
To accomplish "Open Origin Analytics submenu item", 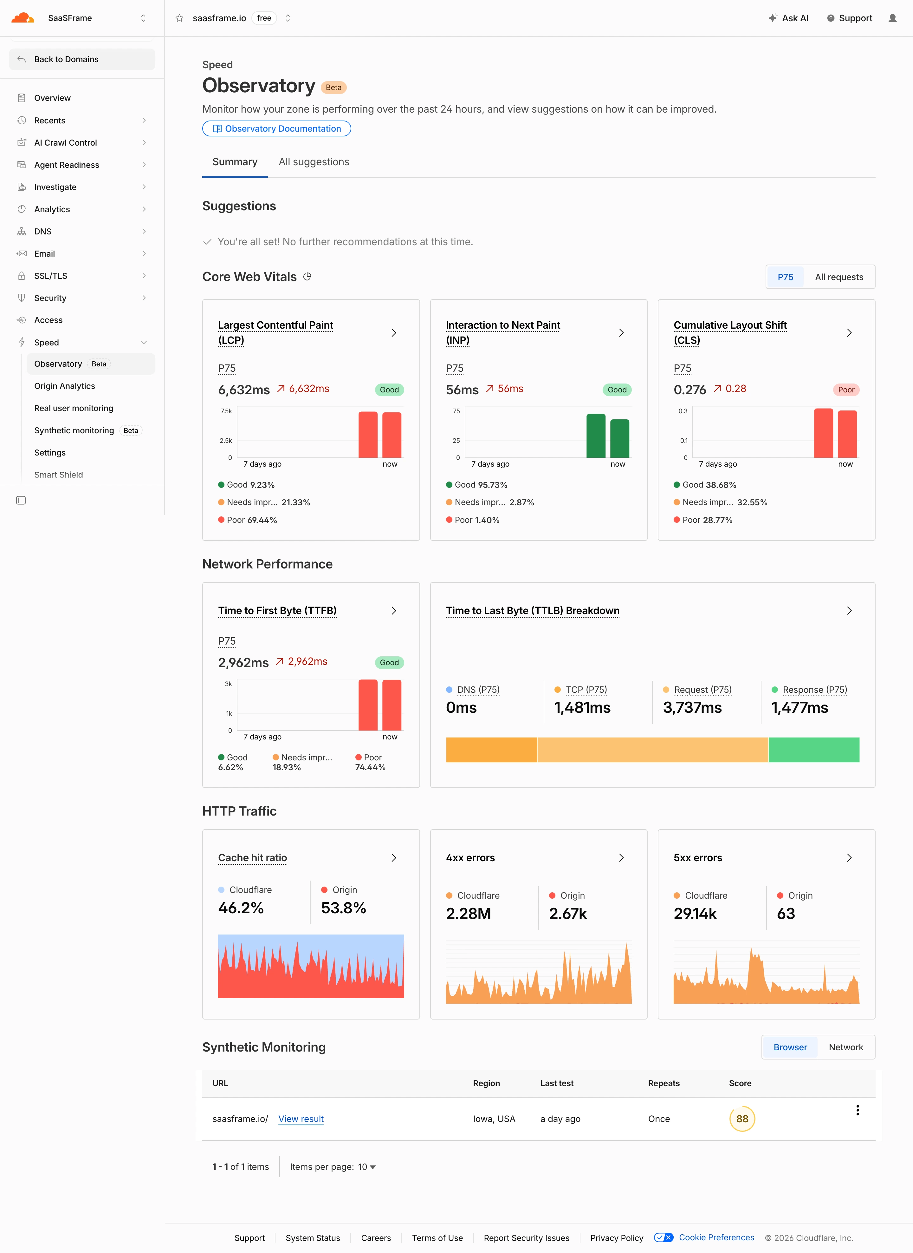I will coord(64,386).
